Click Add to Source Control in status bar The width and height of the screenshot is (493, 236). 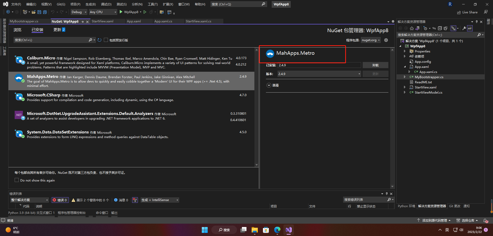(434, 221)
